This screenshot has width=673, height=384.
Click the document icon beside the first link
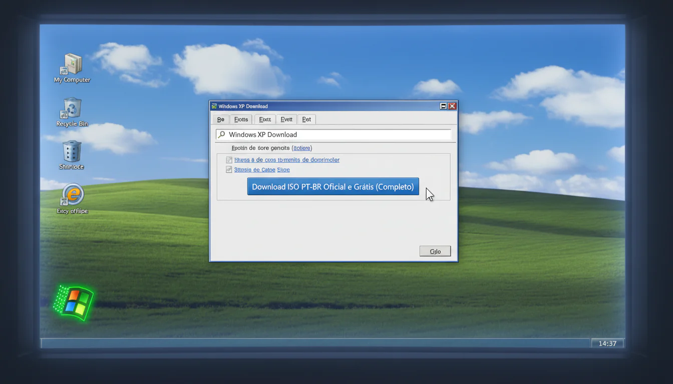click(229, 159)
